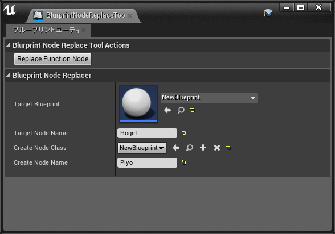The width and height of the screenshot is (335, 234).
Task: Open the Create Node Class NewBlueprint dropdown
Action: 142,148
